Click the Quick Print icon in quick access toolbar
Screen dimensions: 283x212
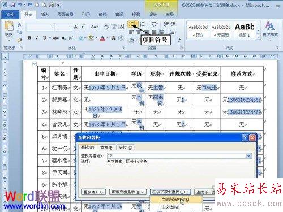tap(52, 5)
